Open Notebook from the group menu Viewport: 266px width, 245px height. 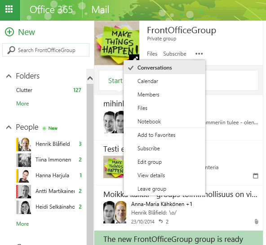tap(164, 122)
